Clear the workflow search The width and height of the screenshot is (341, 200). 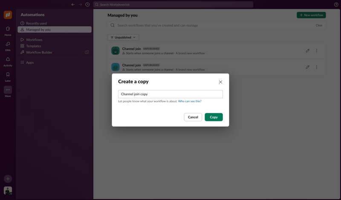point(319,25)
